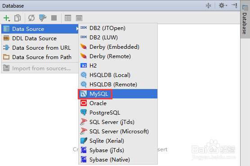Select DB2 (LUW) driver
This screenshot has width=250, height=166.
pos(118,38)
